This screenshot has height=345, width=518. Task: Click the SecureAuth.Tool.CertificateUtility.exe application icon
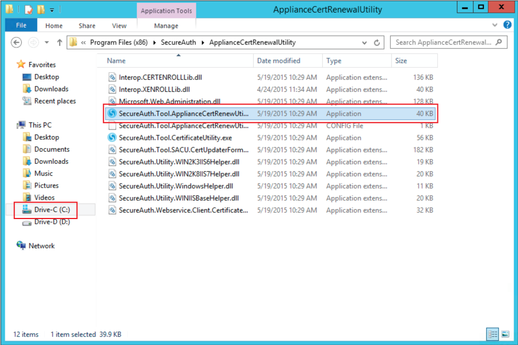click(x=112, y=138)
